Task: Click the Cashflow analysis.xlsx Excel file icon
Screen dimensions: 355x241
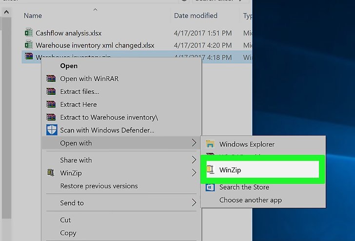Action: point(28,33)
